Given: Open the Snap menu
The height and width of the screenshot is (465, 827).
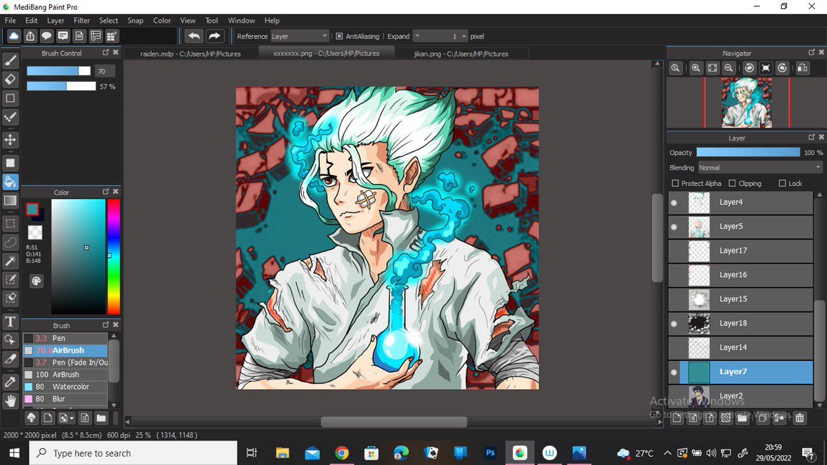Looking at the screenshot, I should point(136,21).
